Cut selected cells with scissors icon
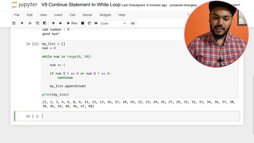254x143 pixels. coord(30,23)
